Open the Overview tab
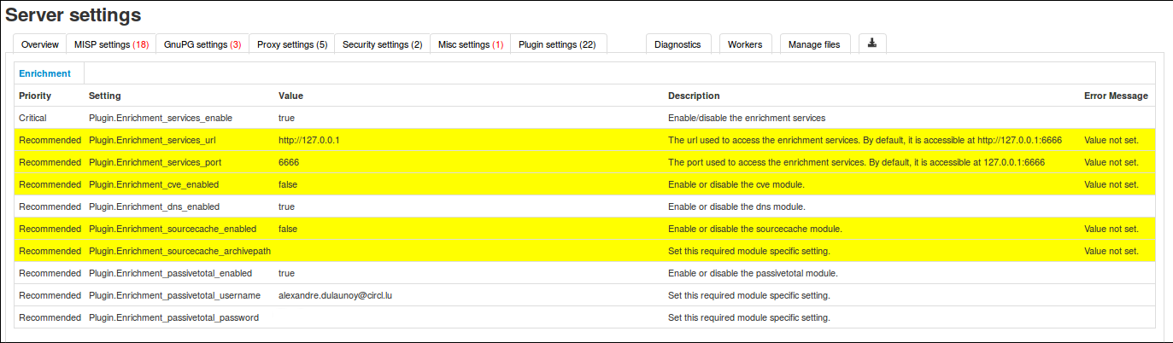This screenshot has width=1173, height=343. (40, 44)
